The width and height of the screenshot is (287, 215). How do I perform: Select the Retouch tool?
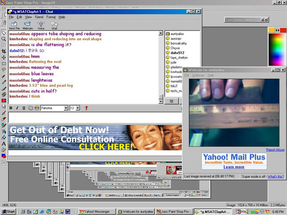tap(4, 107)
